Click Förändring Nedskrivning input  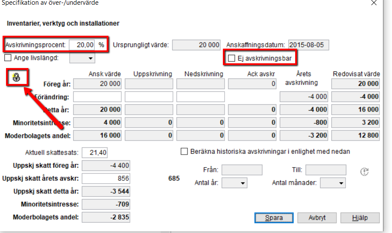201,96
